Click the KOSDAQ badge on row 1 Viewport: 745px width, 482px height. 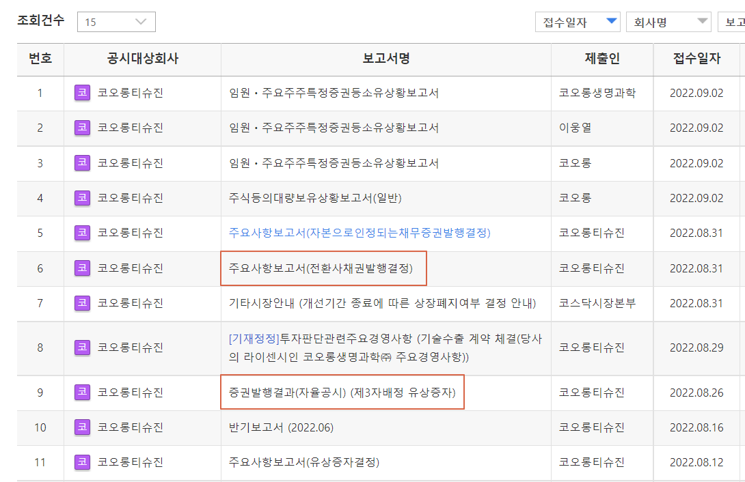(x=81, y=93)
